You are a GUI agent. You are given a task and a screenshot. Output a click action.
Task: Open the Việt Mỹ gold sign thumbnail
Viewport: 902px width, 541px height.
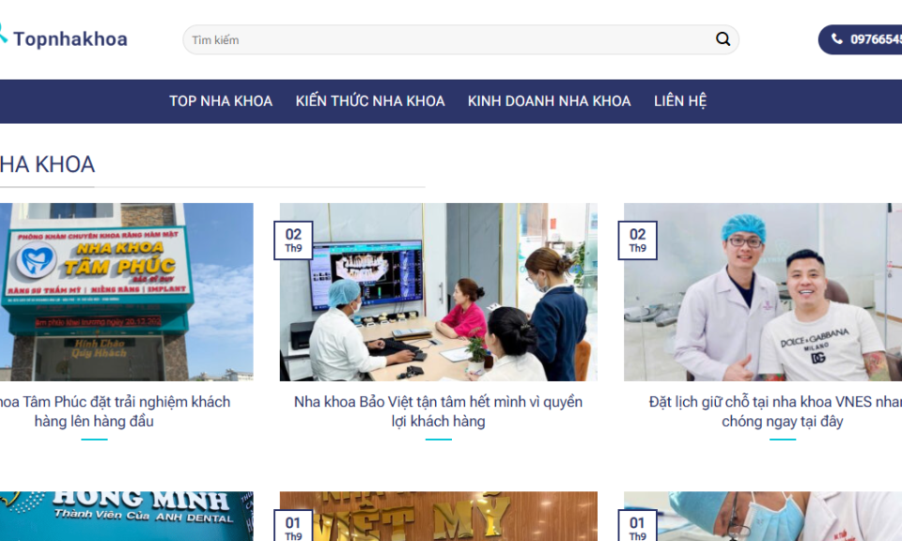coord(439,517)
